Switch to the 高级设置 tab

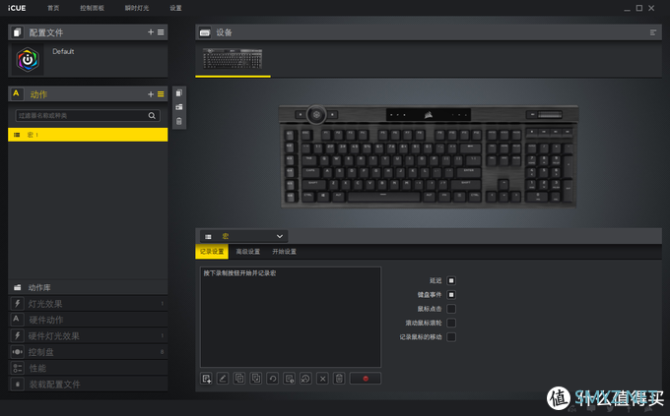pyautogui.click(x=248, y=252)
